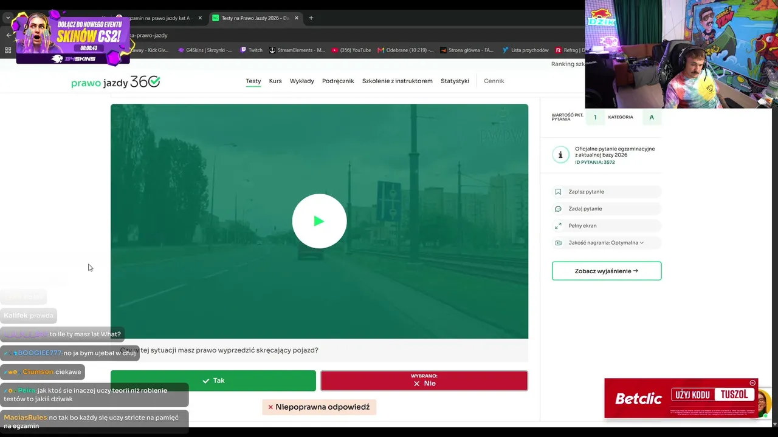778x437 pixels.
Task: Click the Kick Giveaway bookmark
Action: 150,50
